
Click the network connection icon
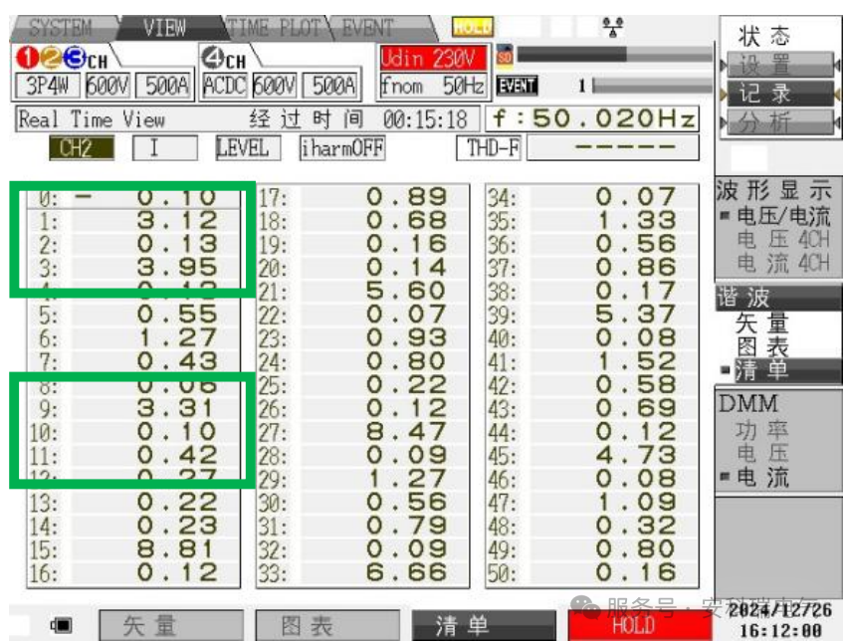pyautogui.click(x=613, y=27)
